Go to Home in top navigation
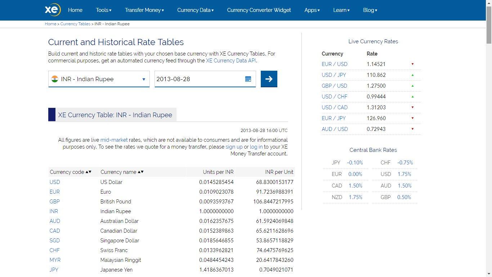Viewport: 492px width, 277px height. coord(75,10)
